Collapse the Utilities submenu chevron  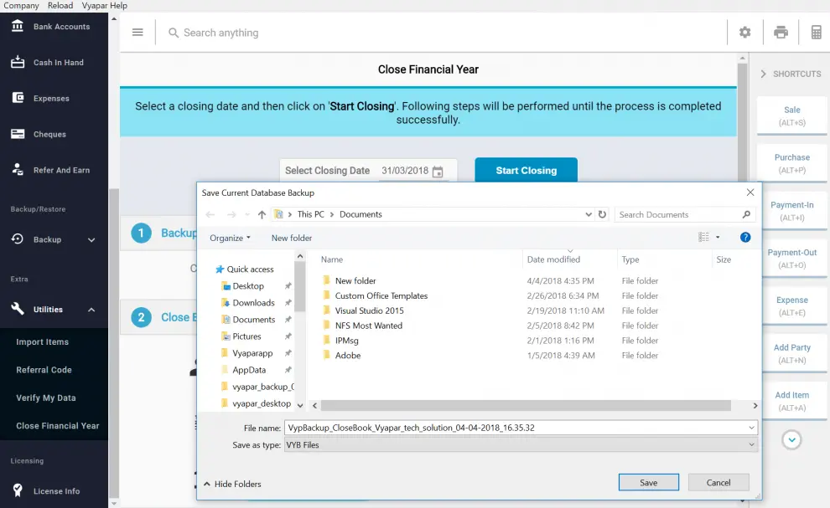[91, 310]
